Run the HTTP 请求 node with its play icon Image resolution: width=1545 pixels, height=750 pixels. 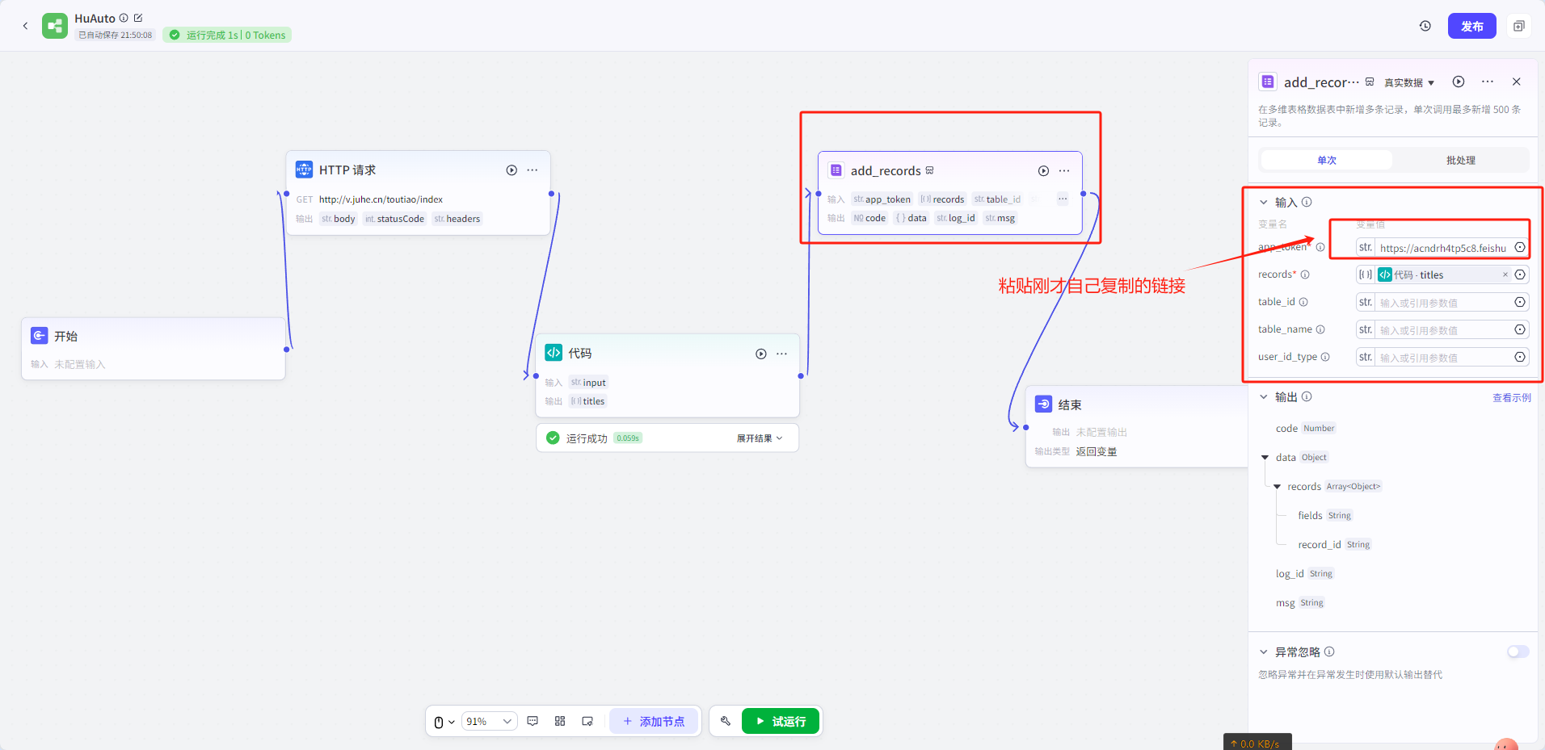[x=511, y=170]
